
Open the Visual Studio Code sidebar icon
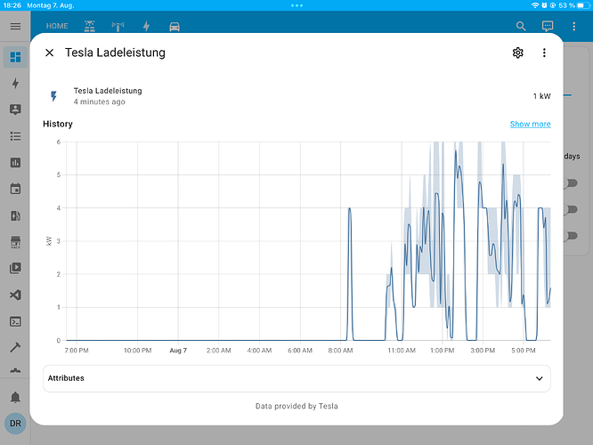tap(15, 295)
